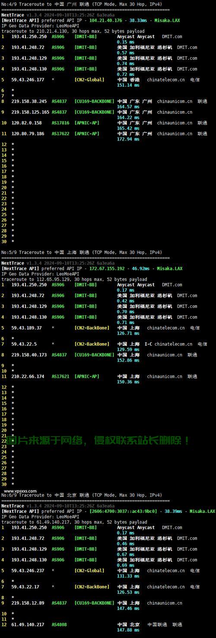Click the 中国联通 text on hop 12

(x=157, y=625)
